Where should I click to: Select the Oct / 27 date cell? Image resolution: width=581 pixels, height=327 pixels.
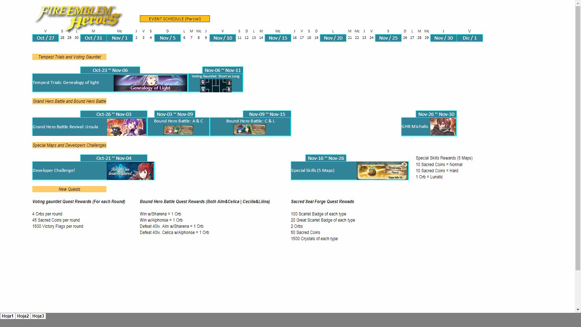pyautogui.click(x=45, y=38)
